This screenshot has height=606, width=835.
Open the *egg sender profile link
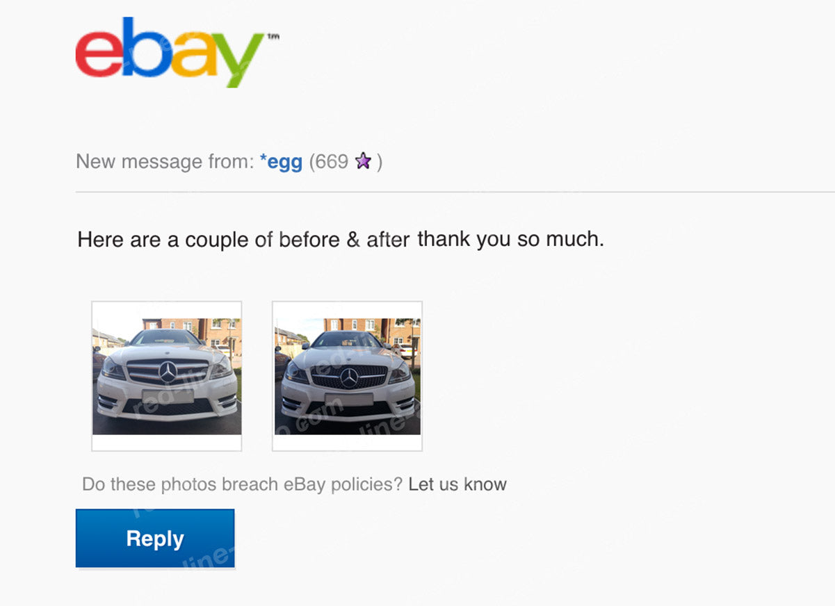pos(281,162)
